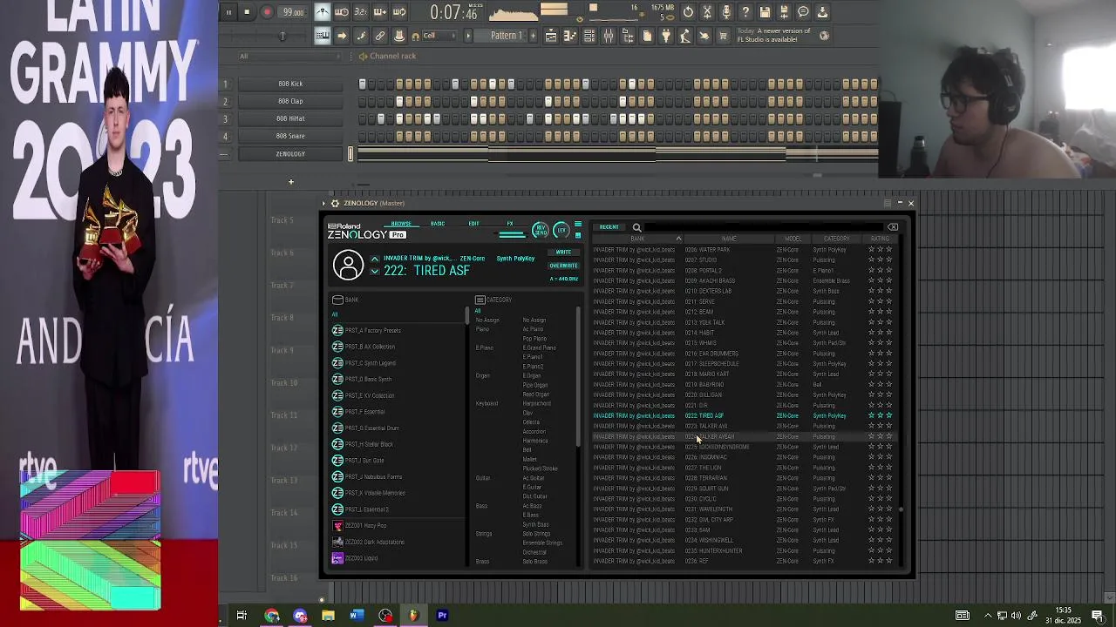The image size is (1116, 627).
Task: Sort presets by BANK column header
Action: (x=637, y=239)
